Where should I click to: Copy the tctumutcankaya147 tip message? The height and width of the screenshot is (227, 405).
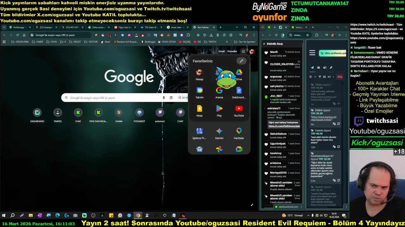point(334,180)
